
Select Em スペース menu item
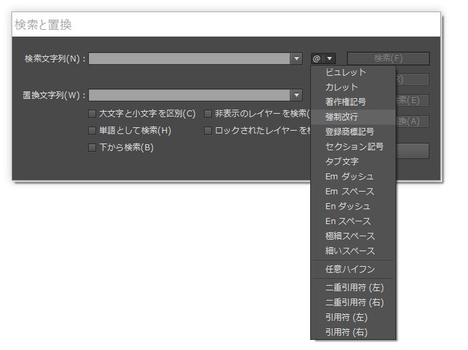pyautogui.click(x=354, y=192)
